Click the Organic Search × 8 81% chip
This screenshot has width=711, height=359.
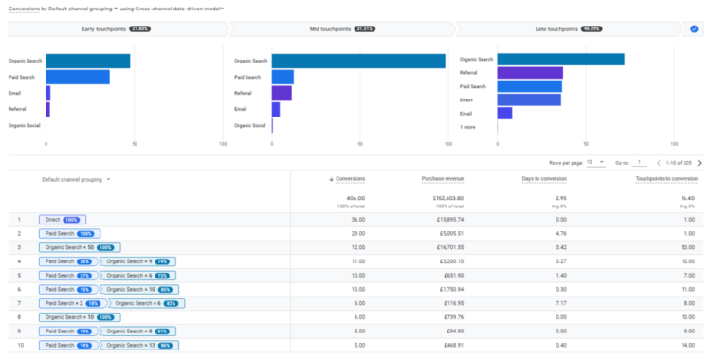click(137, 332)
